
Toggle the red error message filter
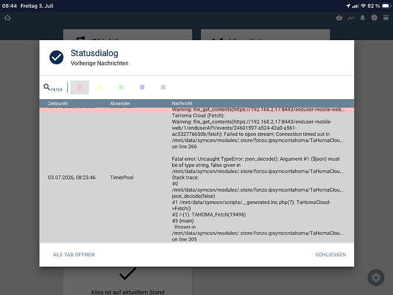80,87
